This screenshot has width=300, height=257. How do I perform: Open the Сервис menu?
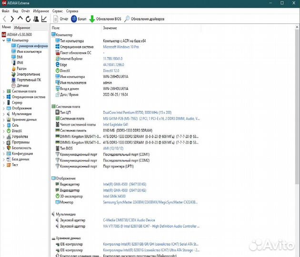(x=58, y=11)
